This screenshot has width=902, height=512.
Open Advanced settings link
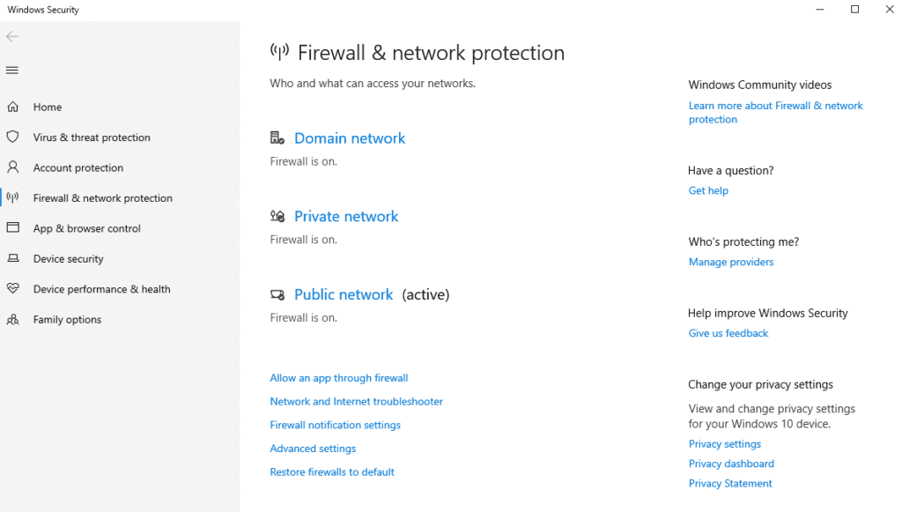[x=313, y=449]
